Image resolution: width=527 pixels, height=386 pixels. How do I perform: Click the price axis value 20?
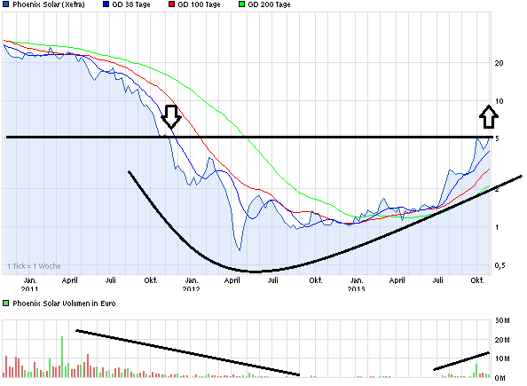[x=499, y=63]
